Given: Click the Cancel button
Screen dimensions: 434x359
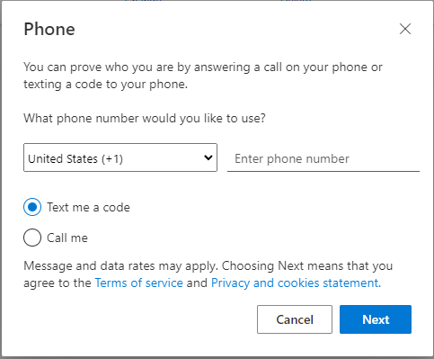Looking at the screenshot, I should click(295, 319).
